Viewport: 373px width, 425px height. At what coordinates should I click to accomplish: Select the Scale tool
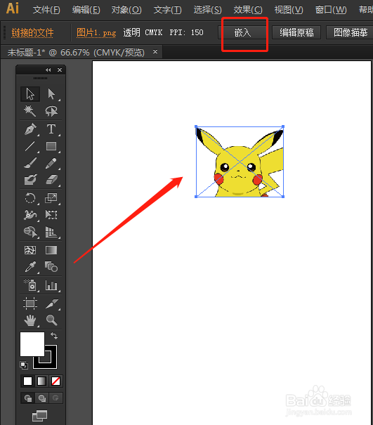[x=51, y=198]
